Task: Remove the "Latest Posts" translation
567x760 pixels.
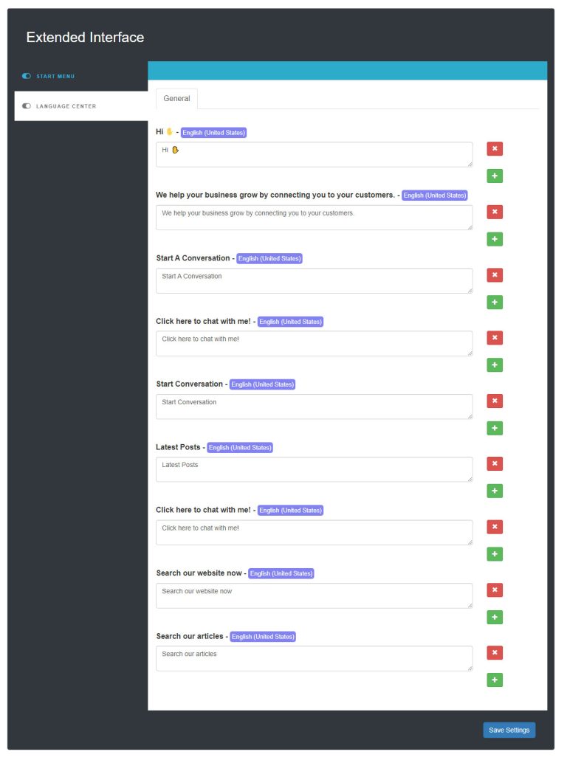Action: tap(494, 463)
